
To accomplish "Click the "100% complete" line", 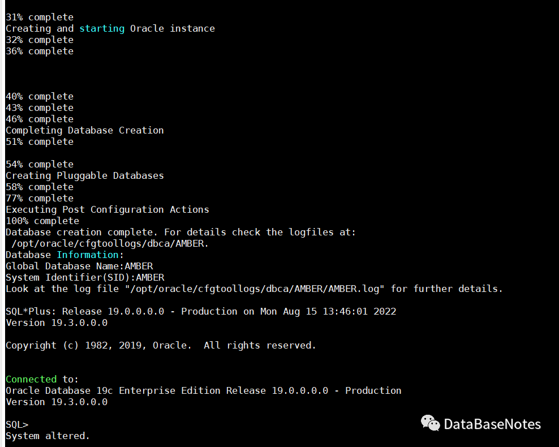I will [x=42, y=221].
